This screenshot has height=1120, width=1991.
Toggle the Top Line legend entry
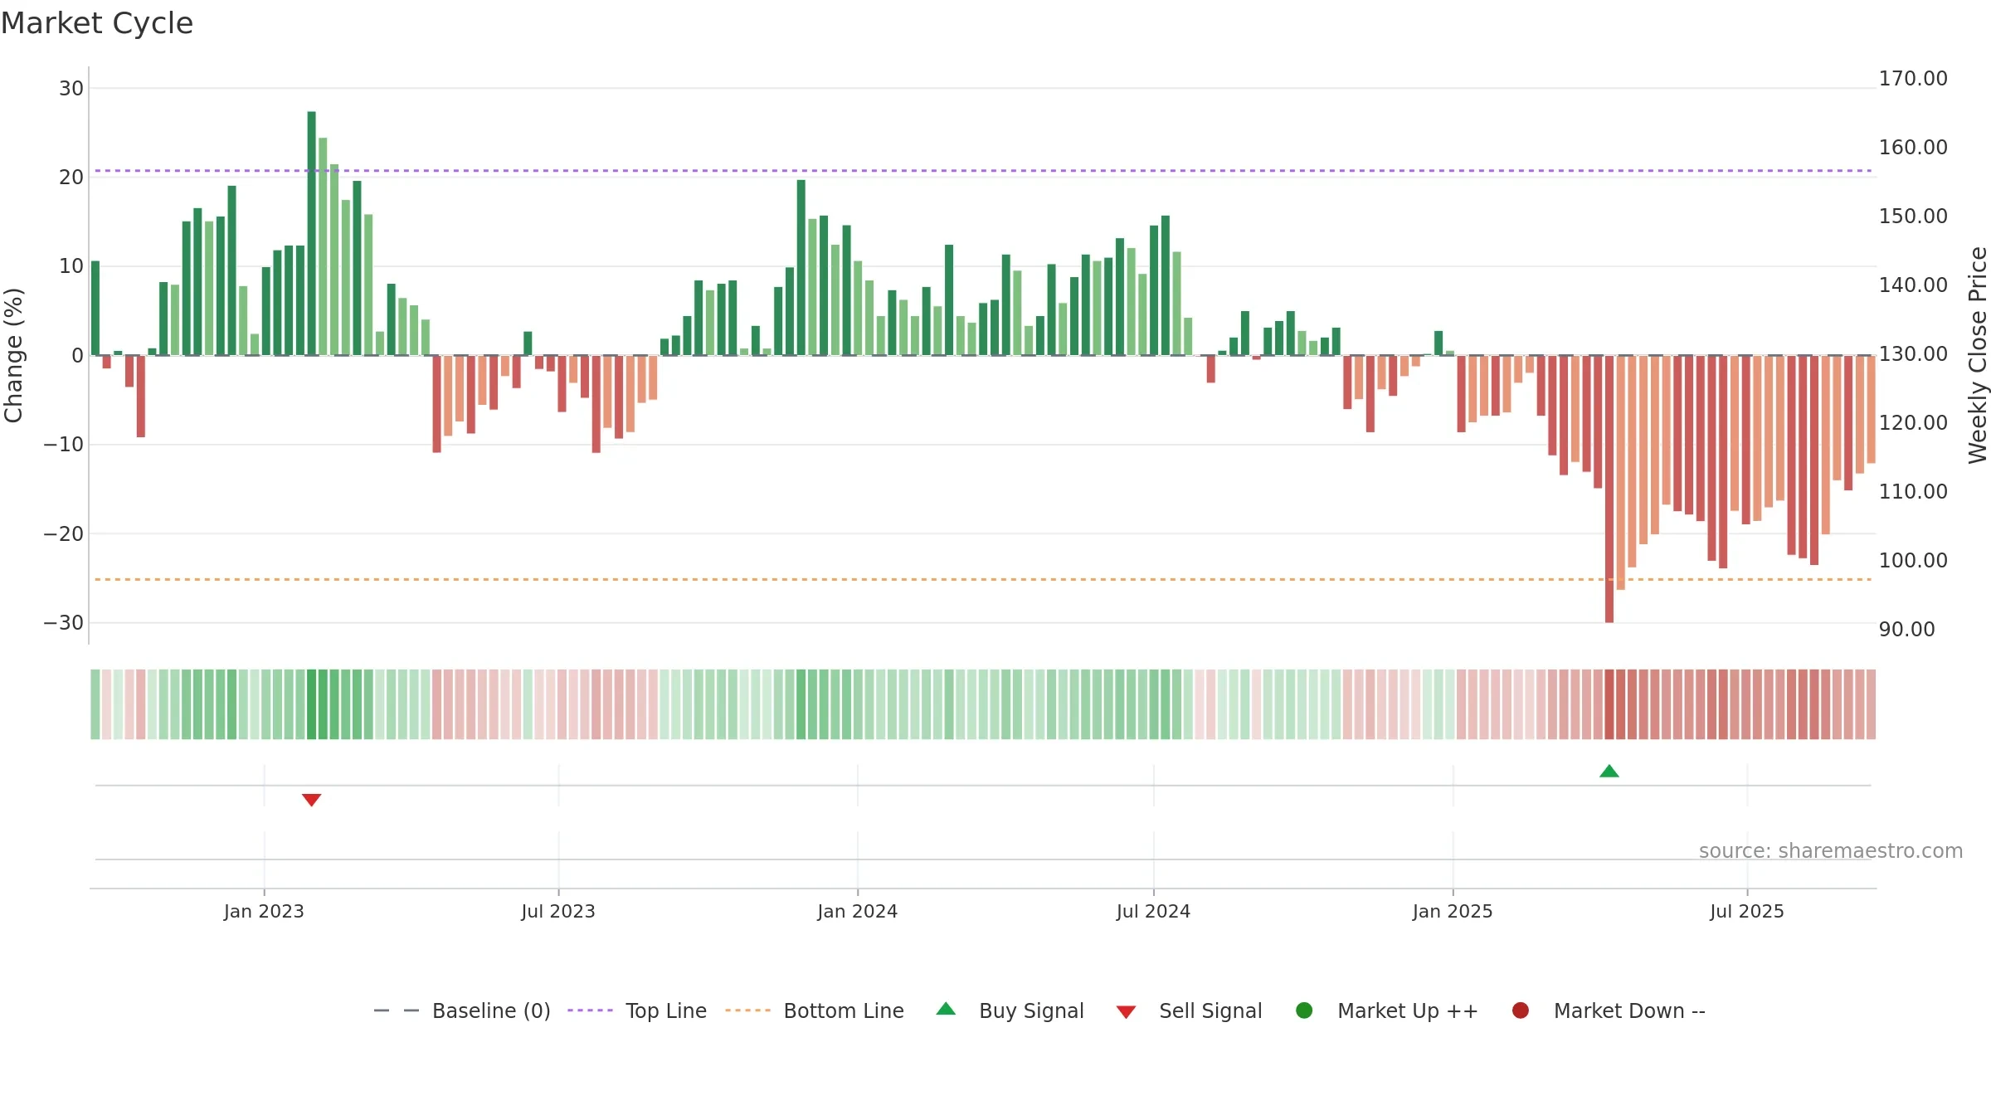point(637,1010)
